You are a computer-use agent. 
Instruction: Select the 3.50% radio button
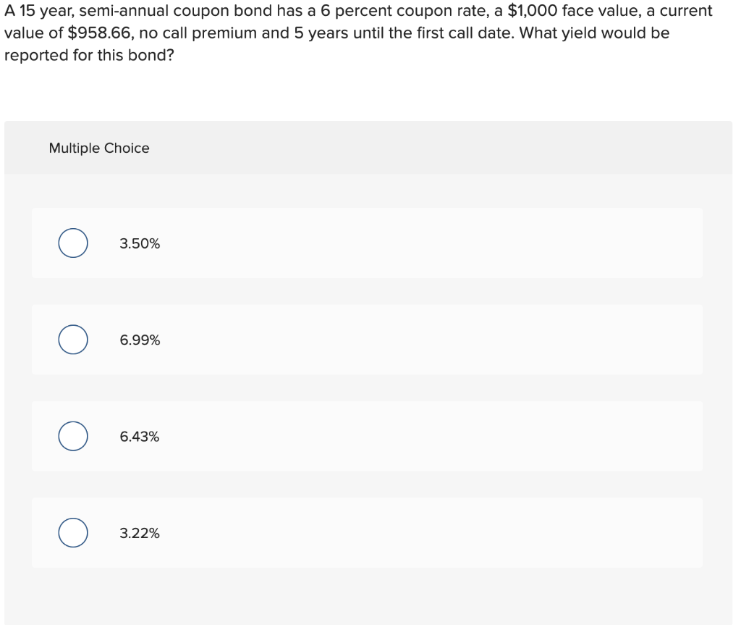click(74, 243)
